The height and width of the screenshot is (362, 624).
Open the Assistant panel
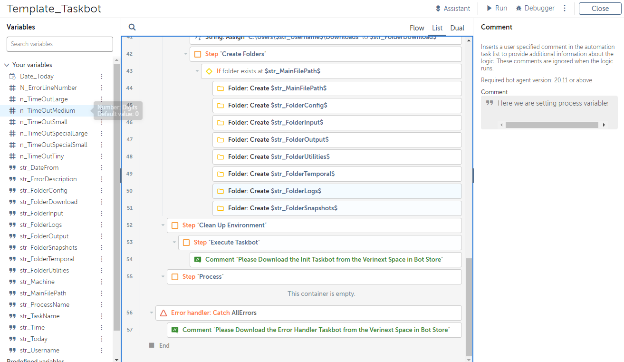(x=452, y=9)
